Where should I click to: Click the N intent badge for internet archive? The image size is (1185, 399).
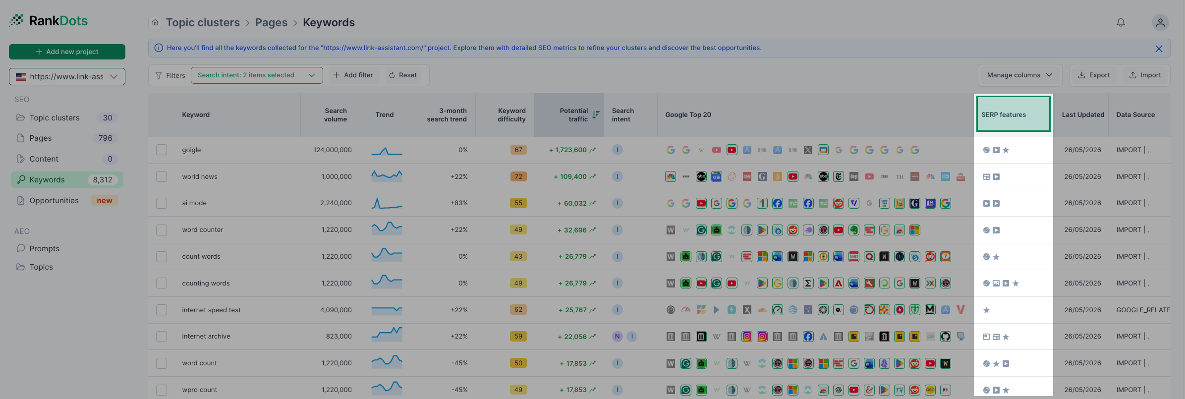click(617, 337)
